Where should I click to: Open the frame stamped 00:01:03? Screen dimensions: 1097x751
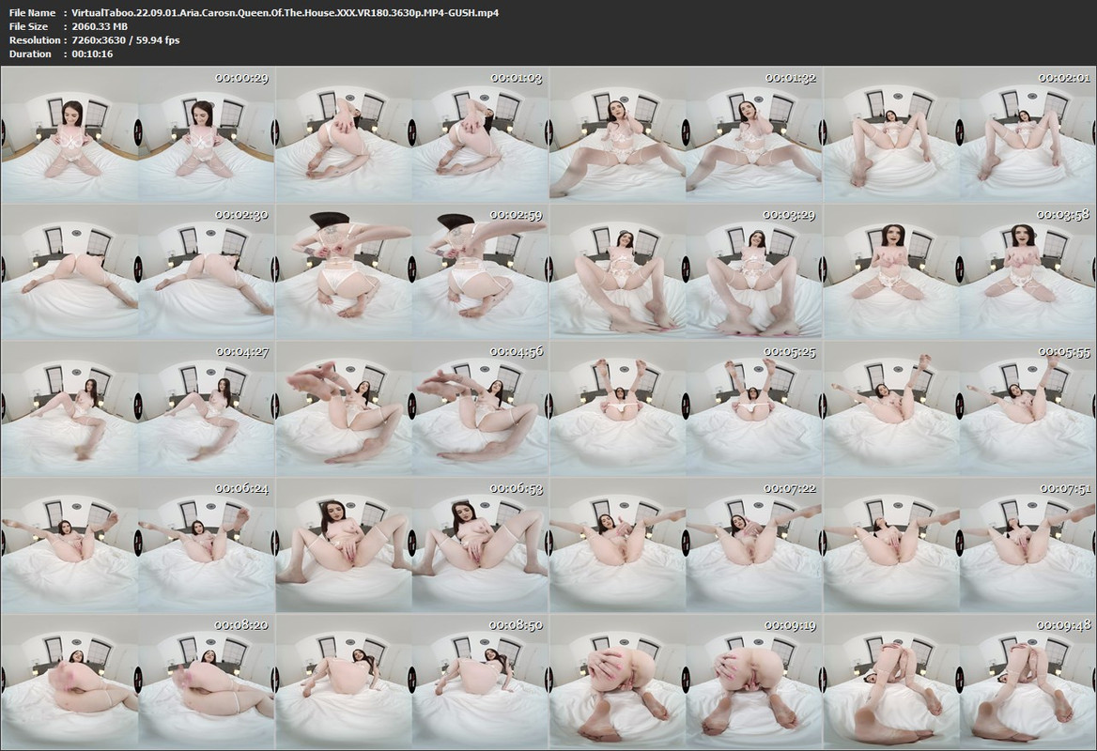(x=412, y=134)
